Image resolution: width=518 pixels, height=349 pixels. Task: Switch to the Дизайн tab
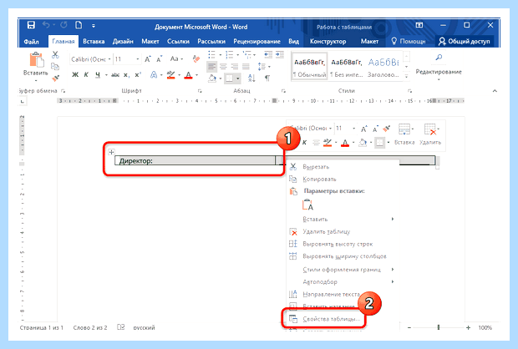pos(123,41)
